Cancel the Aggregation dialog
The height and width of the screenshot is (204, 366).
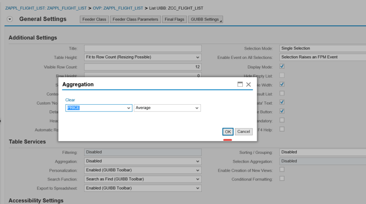pos(244,132)
